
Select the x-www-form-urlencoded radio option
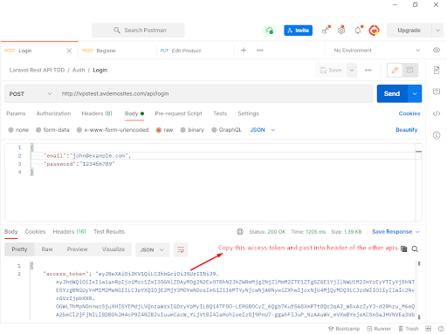tap(113, 130)
